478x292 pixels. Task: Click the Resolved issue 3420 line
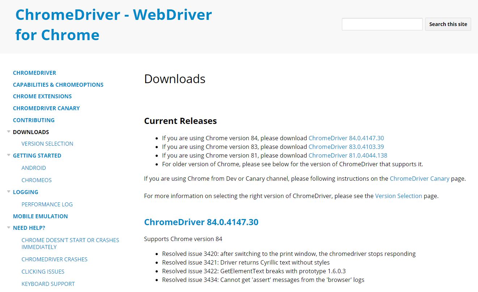(289, 254)
